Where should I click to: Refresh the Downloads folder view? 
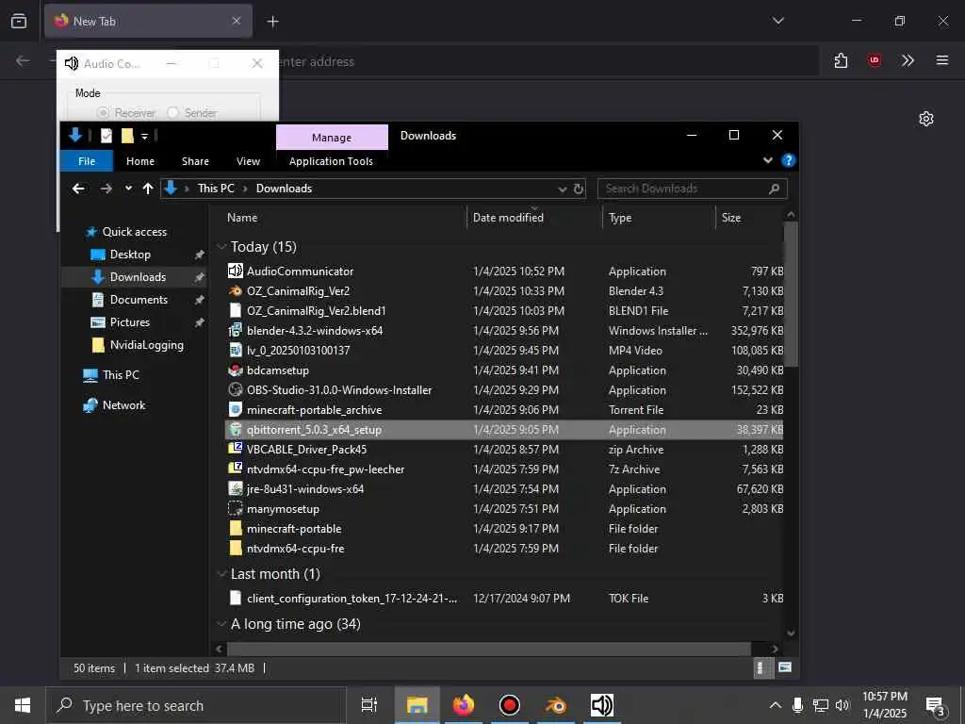579,189
